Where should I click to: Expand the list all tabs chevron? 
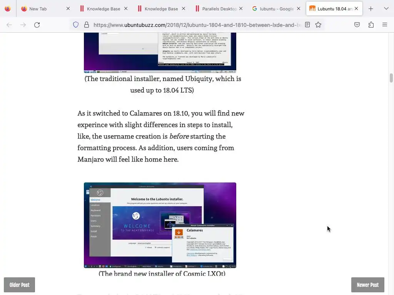click(386, 9)
